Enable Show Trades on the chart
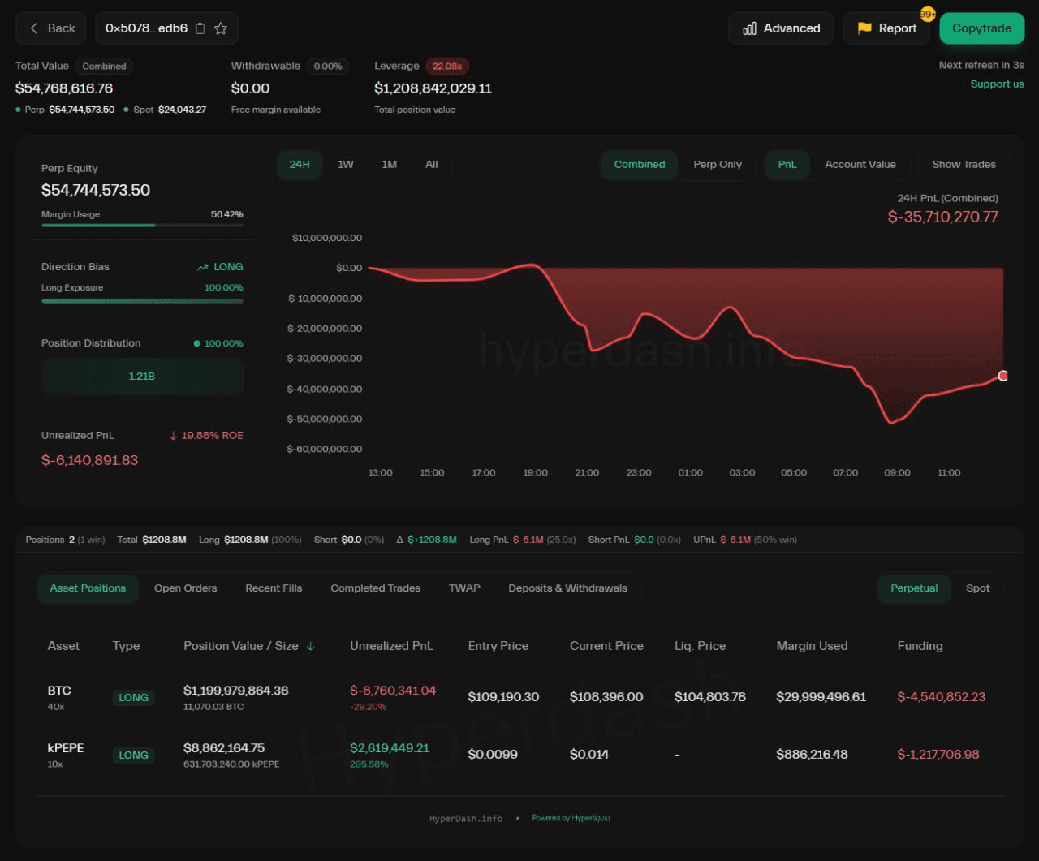This screenshot has width=1039, height=861. (x=963, y=164)
